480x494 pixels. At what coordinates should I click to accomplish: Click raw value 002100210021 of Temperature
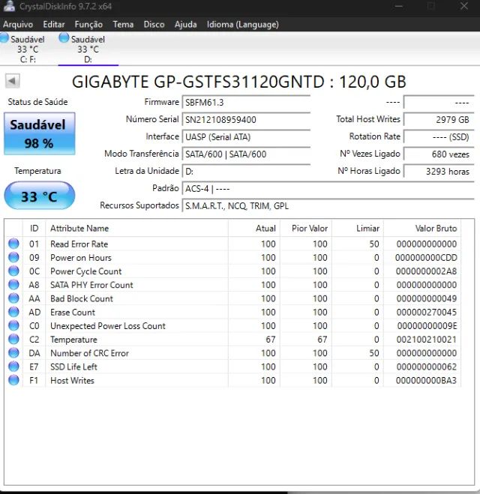coord(427,340)
